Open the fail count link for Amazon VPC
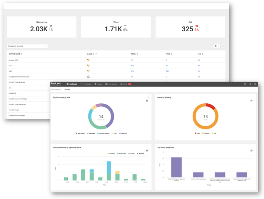Viewport: 264px width, 199px height. [199, 60]
